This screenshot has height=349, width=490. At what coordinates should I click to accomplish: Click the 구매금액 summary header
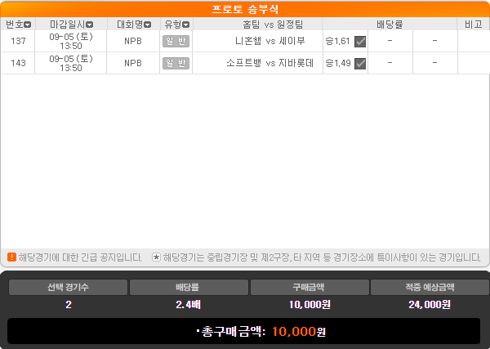[310, 287]
